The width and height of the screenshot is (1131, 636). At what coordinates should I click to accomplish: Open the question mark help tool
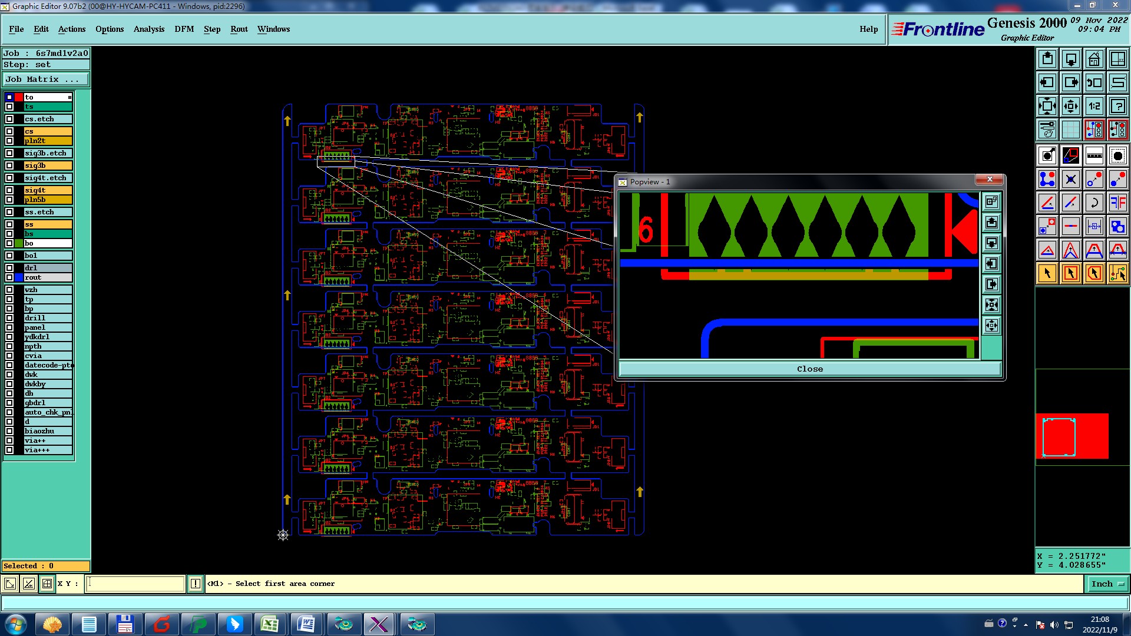tap(1117, 106)
